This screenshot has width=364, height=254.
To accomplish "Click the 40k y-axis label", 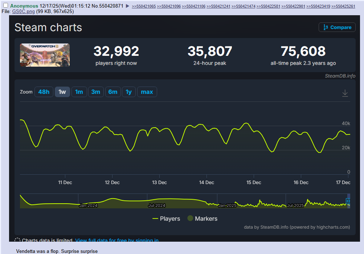I will pos(346,123).
